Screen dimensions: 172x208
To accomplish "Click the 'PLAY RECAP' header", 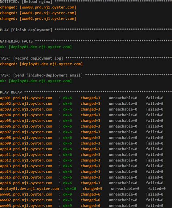I will click(11, 92).
